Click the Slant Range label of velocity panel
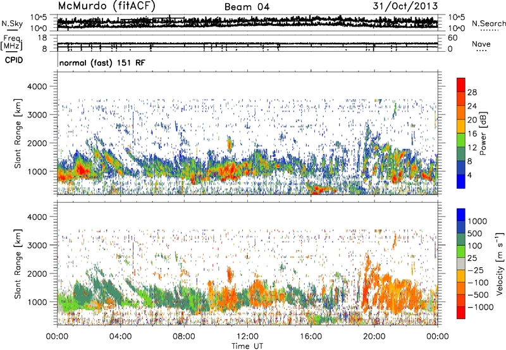 18,264
